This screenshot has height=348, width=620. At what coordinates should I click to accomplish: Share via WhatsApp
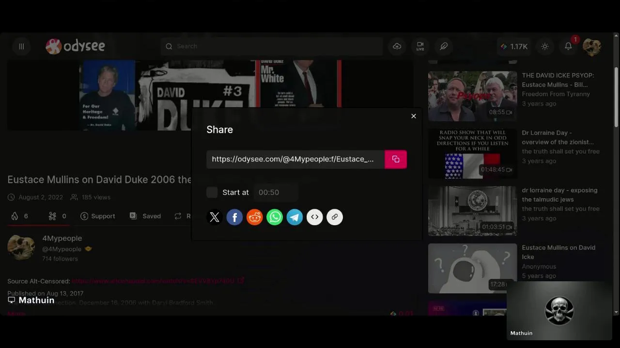tap(275, 217)
